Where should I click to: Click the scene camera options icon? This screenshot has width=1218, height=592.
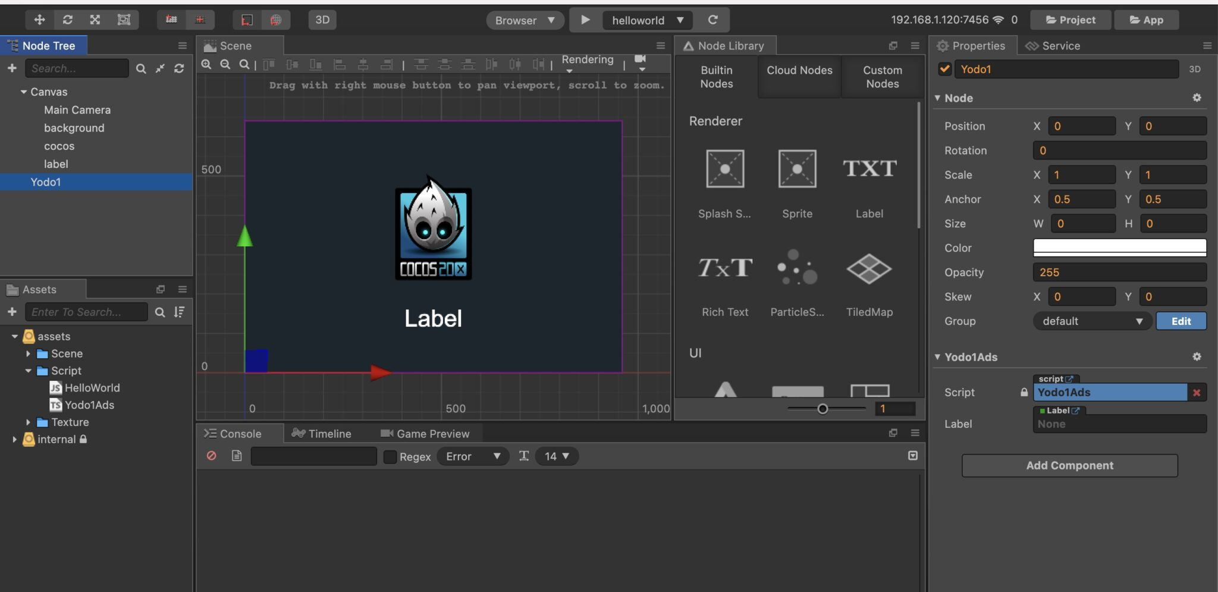pos(641,62)
